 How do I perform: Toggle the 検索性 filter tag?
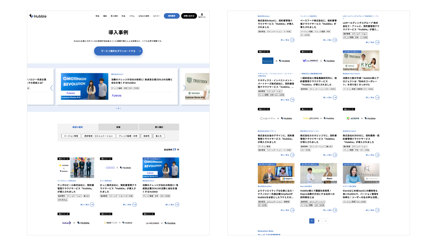coord(147,136)
